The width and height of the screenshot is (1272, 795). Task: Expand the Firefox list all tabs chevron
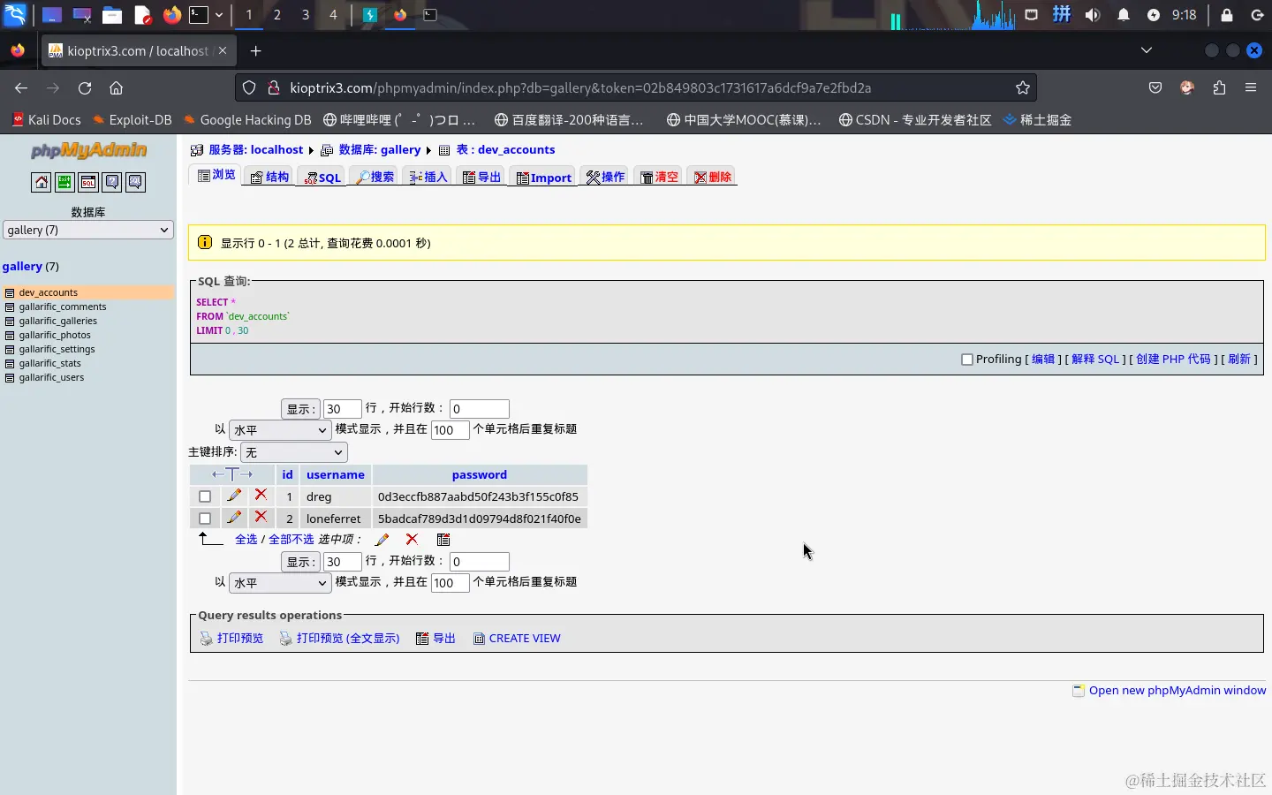pyautogui.click(x=1147, y=50)
